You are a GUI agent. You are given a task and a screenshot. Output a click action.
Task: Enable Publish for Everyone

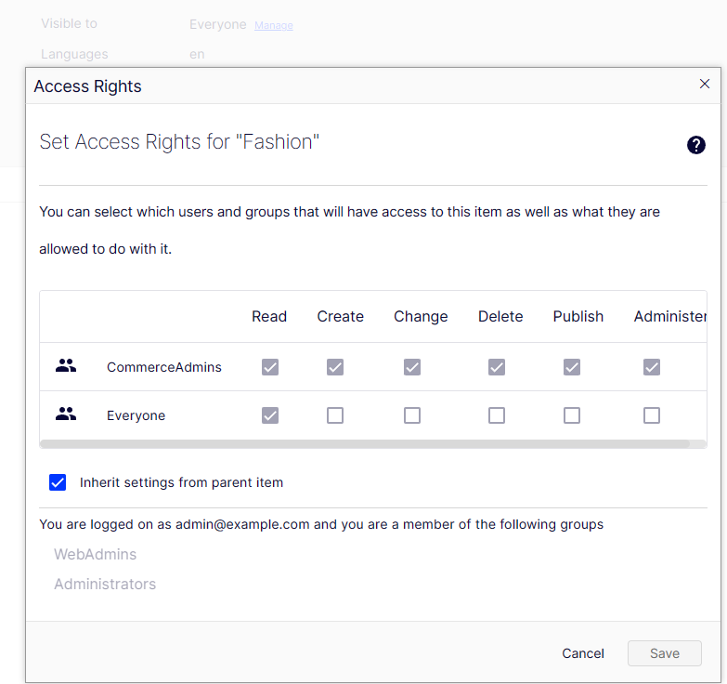[x=572, y=415]
